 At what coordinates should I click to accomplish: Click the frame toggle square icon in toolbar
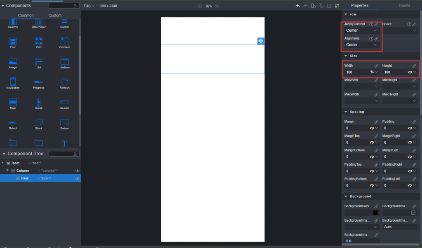tap(329, 6)
